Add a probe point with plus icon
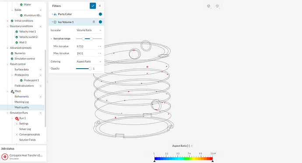The height and width of the screenshot is (163, 302). click(x=40, y=75)
